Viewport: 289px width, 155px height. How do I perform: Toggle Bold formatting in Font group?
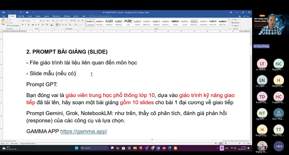(x=22, y=25)
